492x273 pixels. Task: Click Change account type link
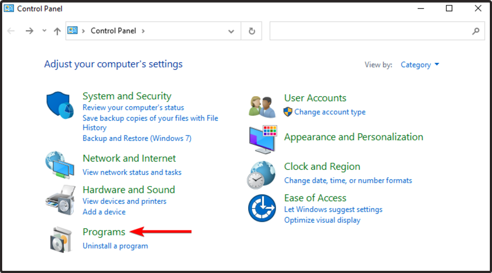(x=330, y=112)
